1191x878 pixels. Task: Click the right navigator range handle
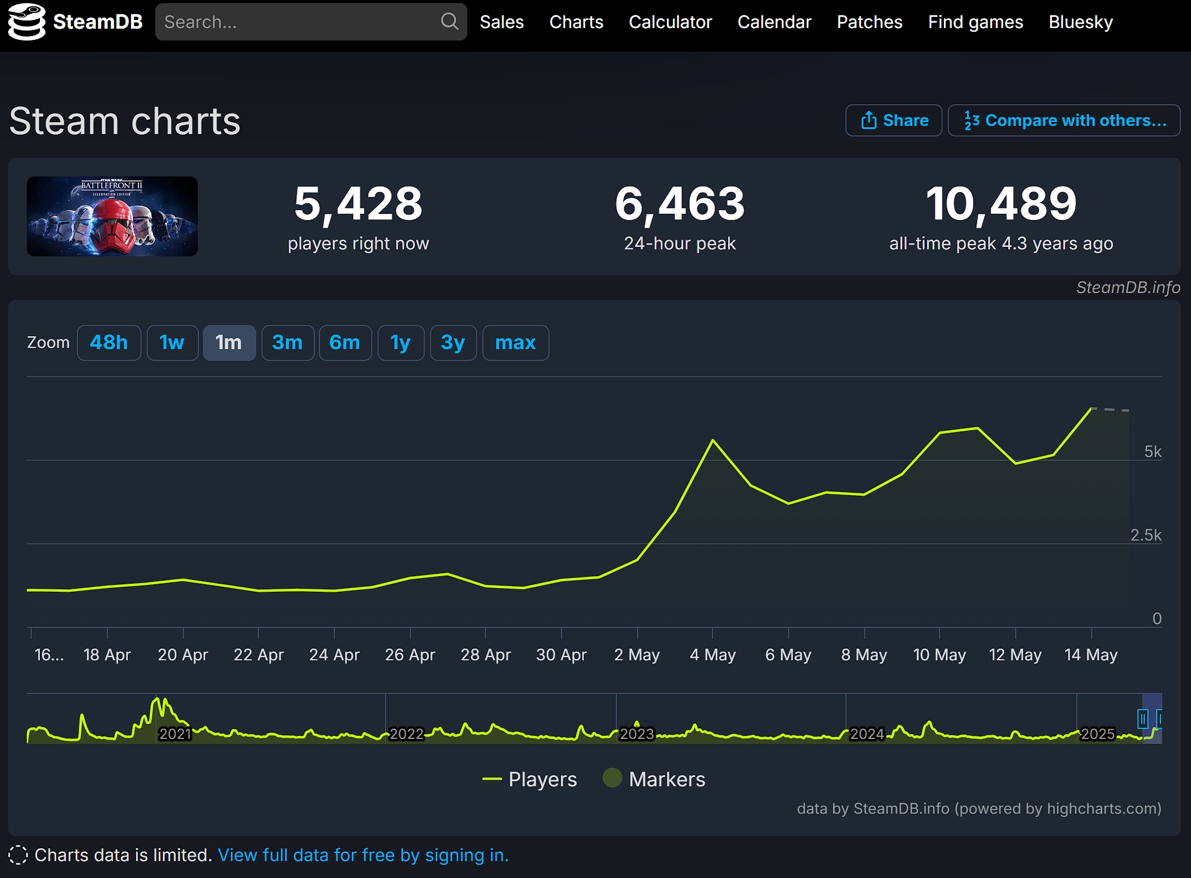pyautogui.click(x=1159, y=719)
